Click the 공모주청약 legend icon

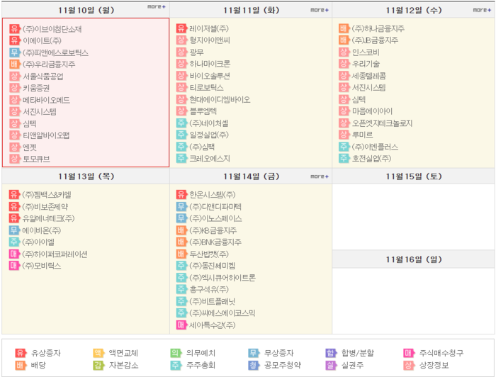[253, 365]
